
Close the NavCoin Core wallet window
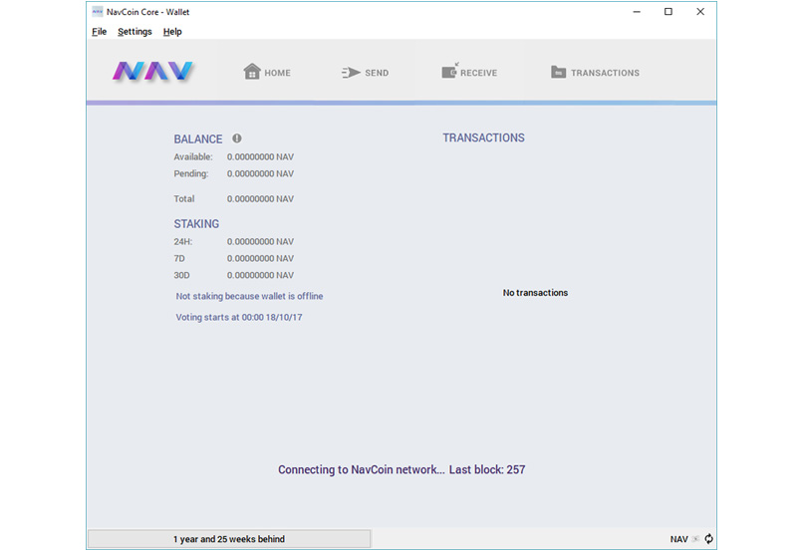point(700,12)
